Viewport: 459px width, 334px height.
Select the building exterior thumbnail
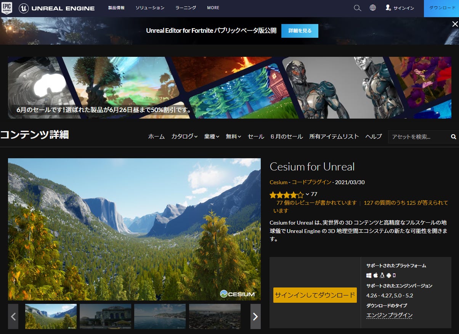[x=105, y=316]
